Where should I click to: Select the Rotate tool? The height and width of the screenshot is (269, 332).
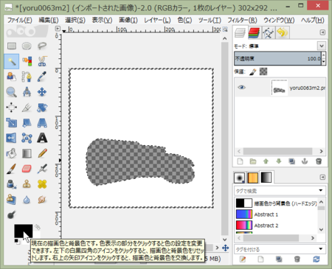(42, 108)
